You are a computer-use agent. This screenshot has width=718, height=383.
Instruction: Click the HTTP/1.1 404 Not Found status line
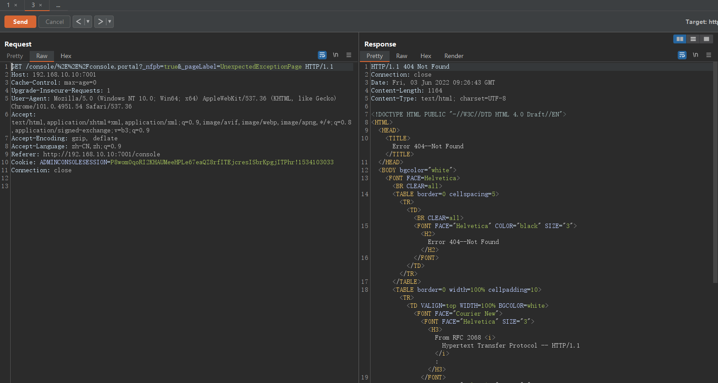click(410, 66)
